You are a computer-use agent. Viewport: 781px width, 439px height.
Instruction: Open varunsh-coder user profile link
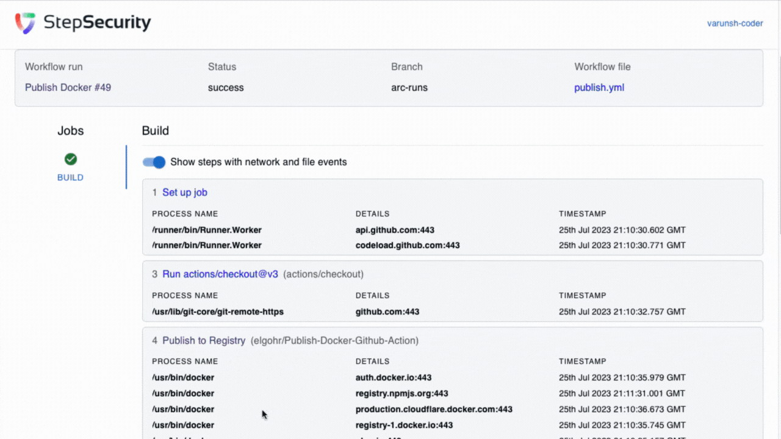pyautogui.click(x=735, y=23)
